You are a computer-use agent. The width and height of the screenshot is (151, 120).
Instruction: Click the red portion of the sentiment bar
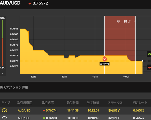coord(3,52)
